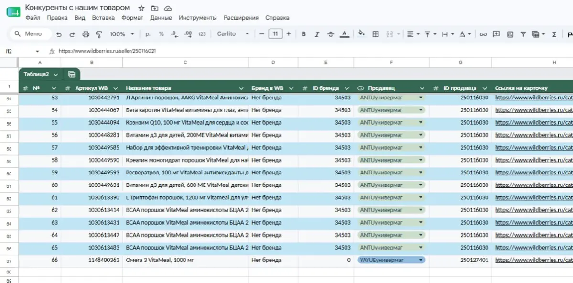573x283 pixels.
Task: Open the Инструменты menu
Action: pyautogui.click(x=198, y=18)
